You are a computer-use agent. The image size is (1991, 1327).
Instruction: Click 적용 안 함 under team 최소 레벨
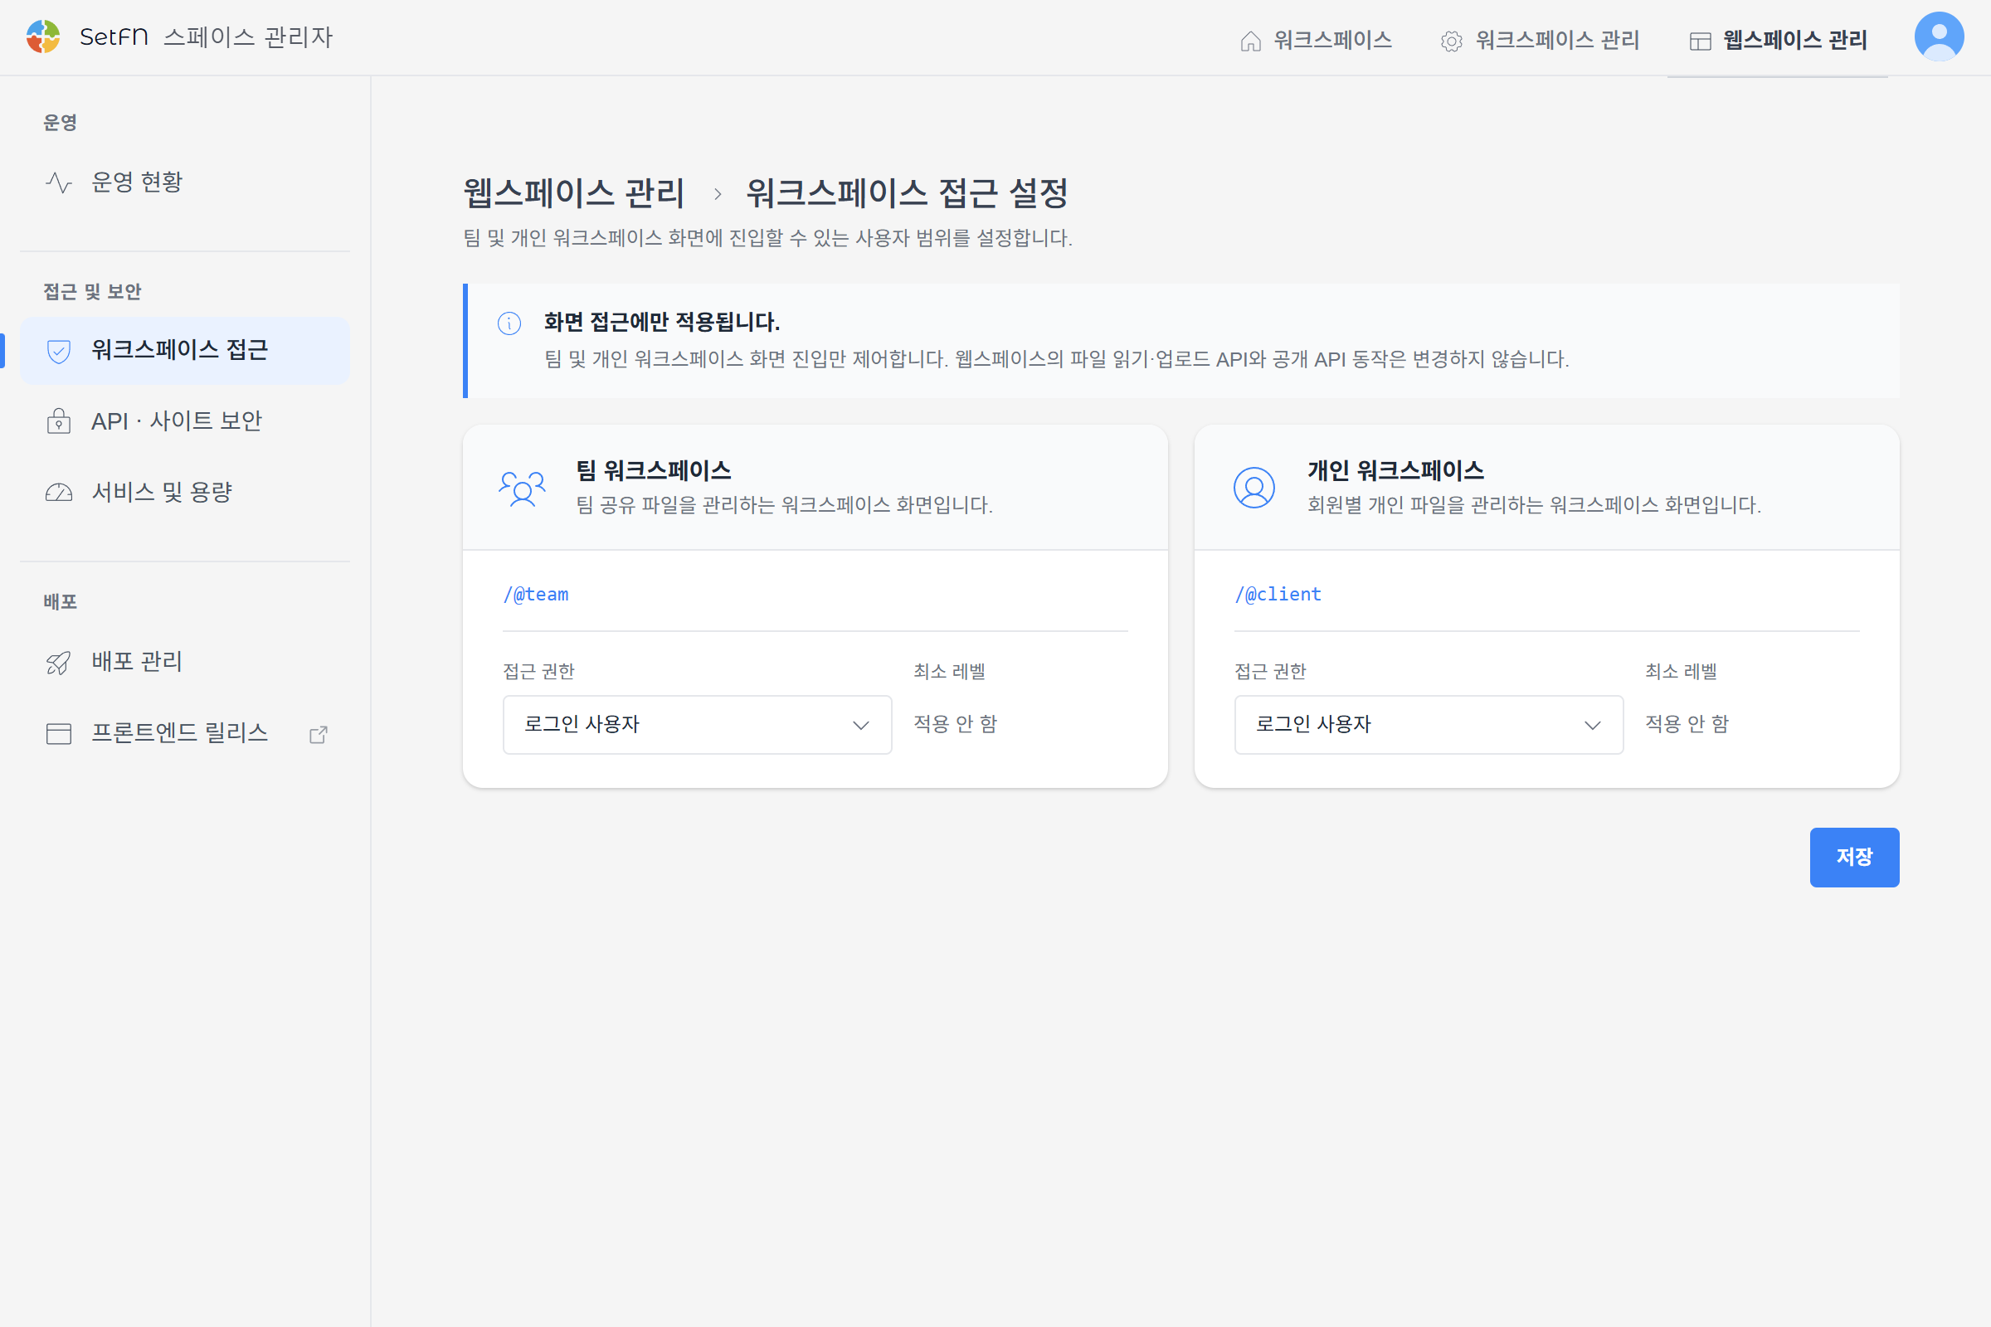point(956,724)
